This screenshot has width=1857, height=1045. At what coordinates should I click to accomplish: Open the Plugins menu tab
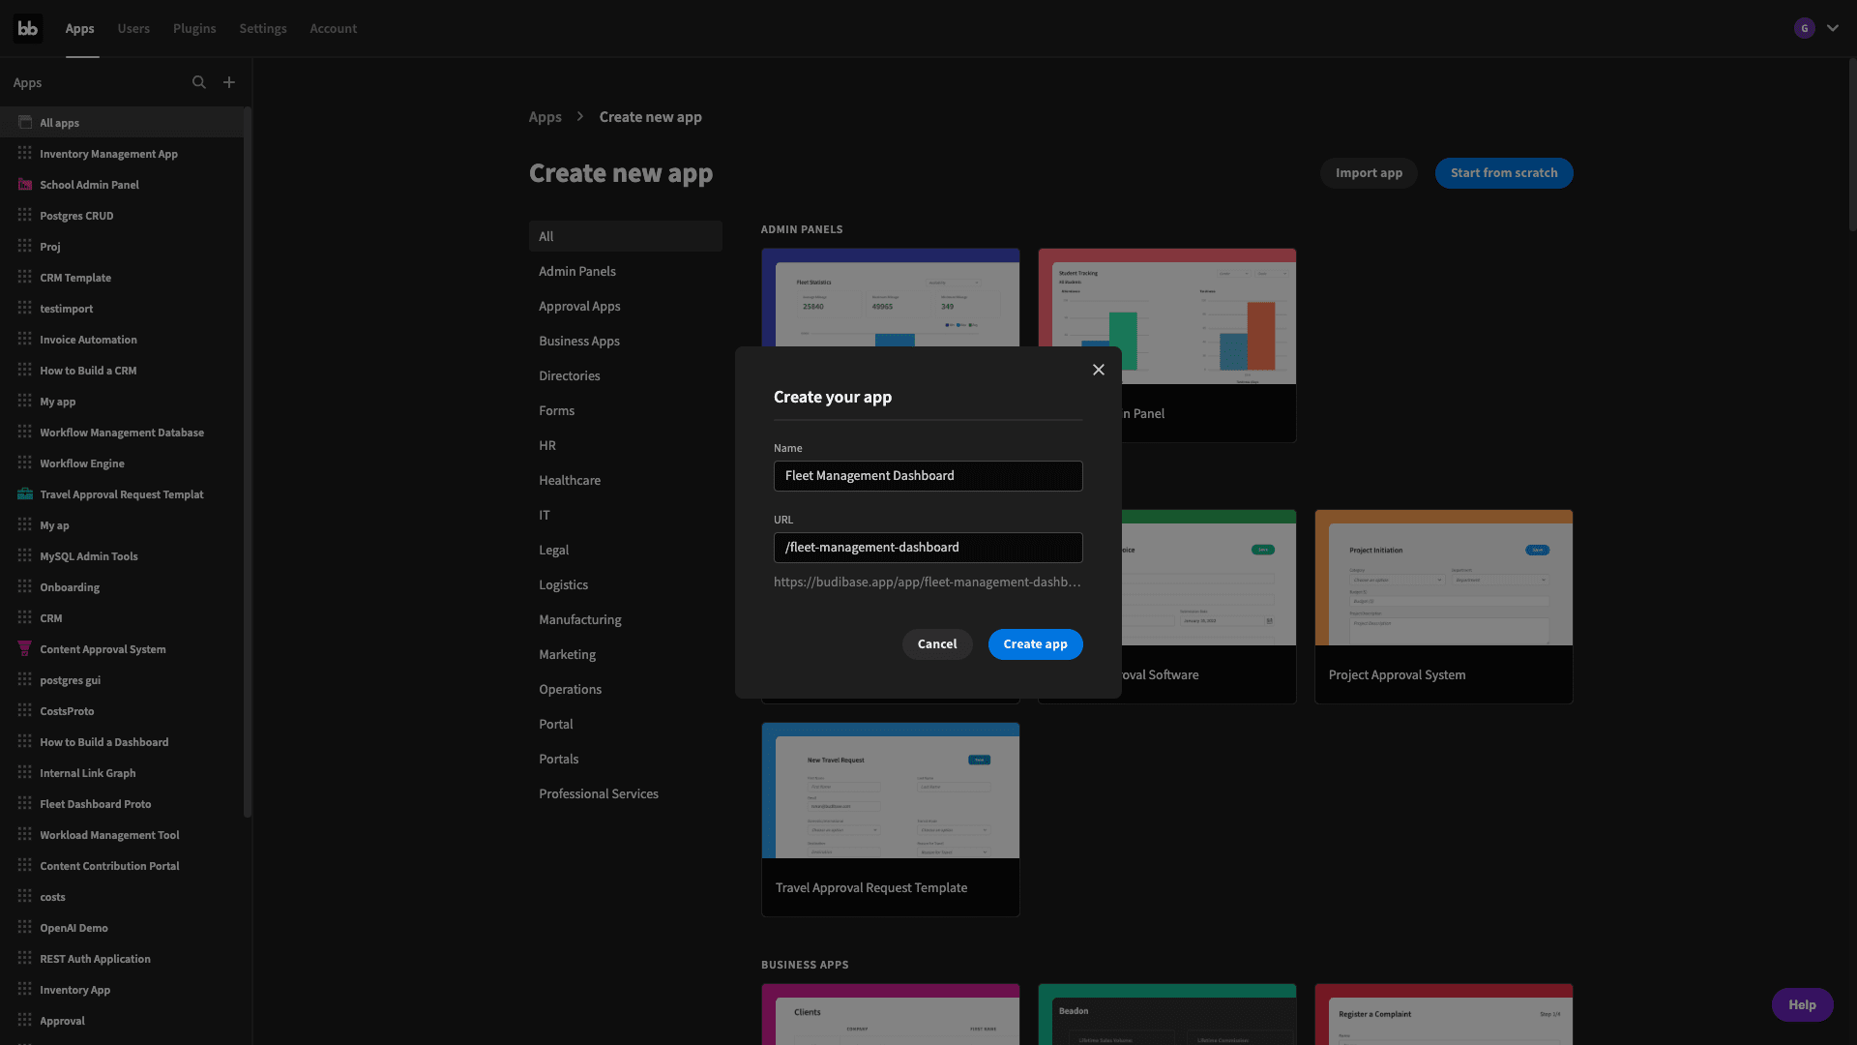pos(193,28)
